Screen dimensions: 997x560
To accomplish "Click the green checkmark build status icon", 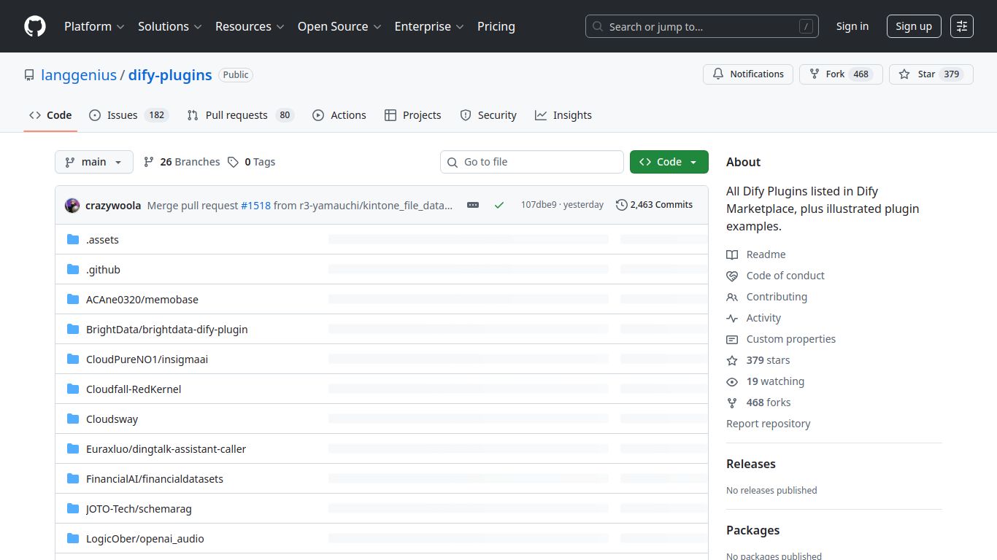I will [499, 205].
